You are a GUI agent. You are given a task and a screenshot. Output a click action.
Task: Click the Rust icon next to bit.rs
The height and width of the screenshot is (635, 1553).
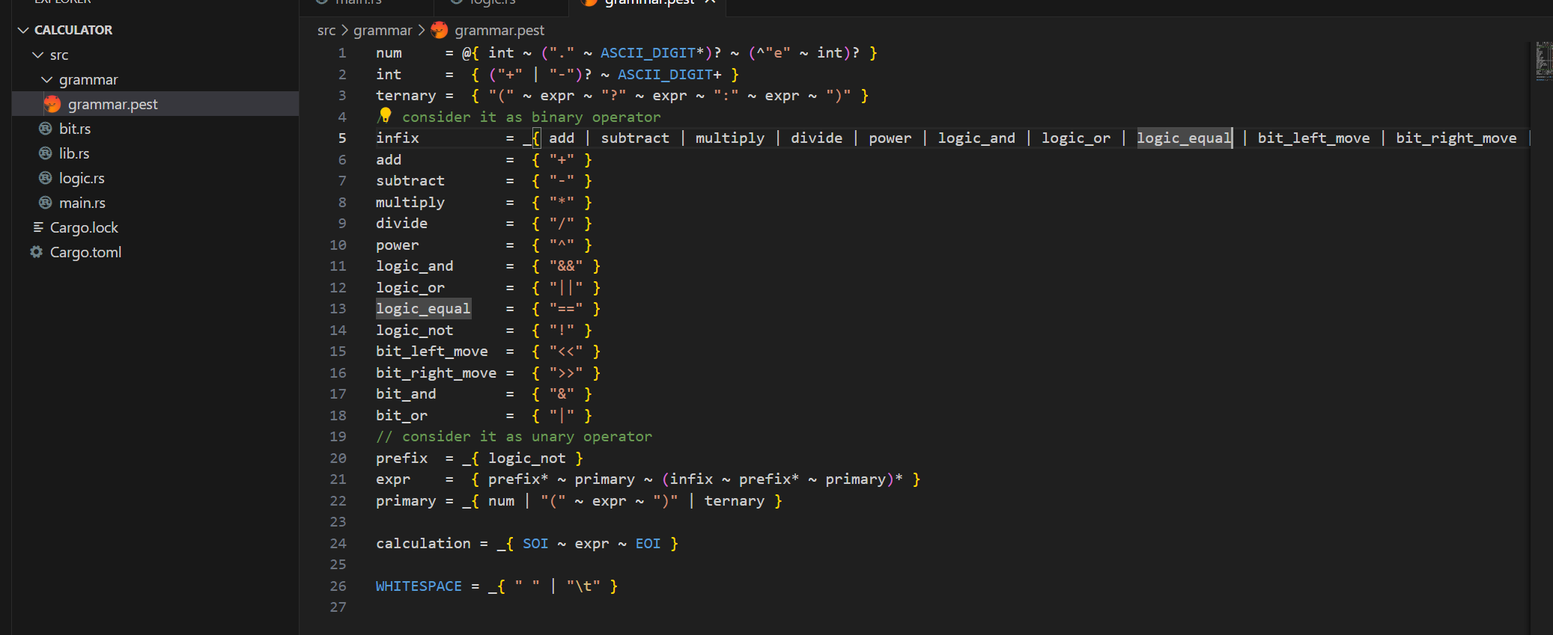click(46, 129)
